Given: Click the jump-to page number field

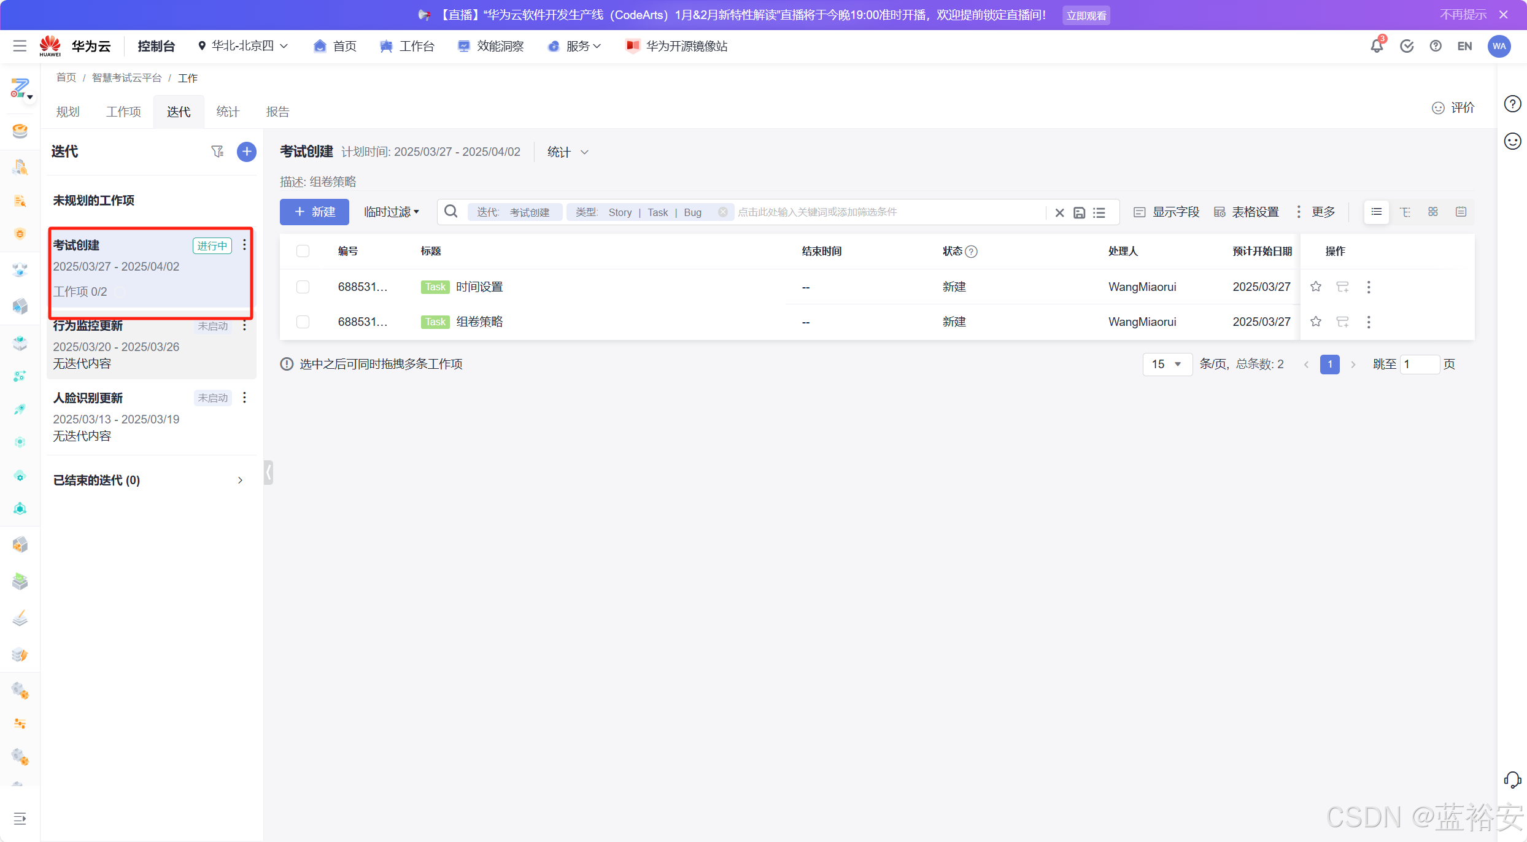Looking at the screenshot, I should pos(1419,364).
